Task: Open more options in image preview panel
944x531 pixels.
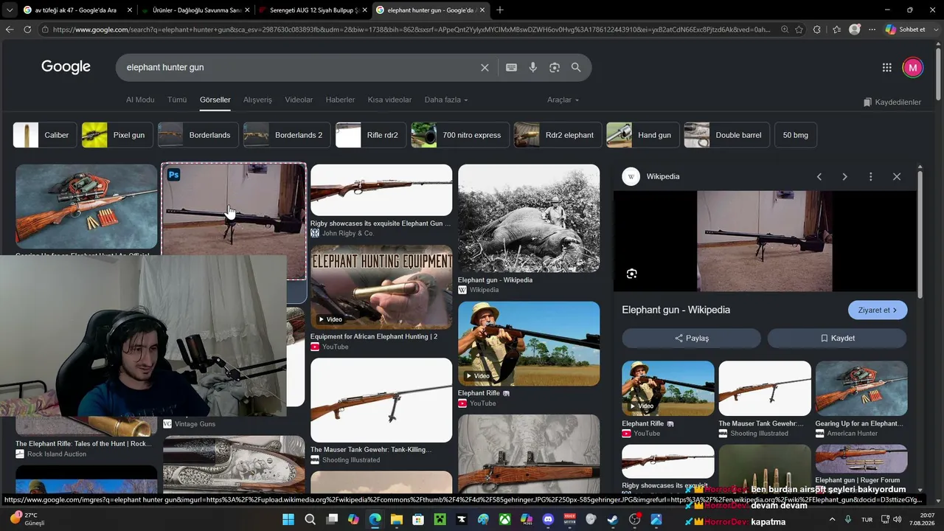Action: [871, 177]
